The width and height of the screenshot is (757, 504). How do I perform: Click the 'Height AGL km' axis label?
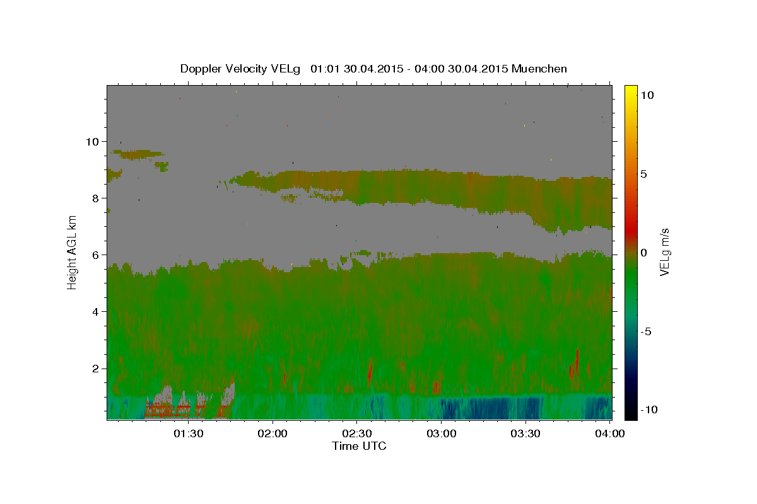point(73,252)
